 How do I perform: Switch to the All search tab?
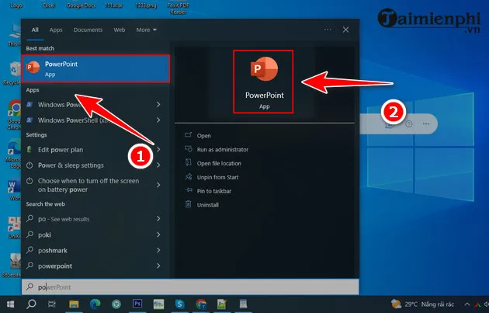point(35,30)
